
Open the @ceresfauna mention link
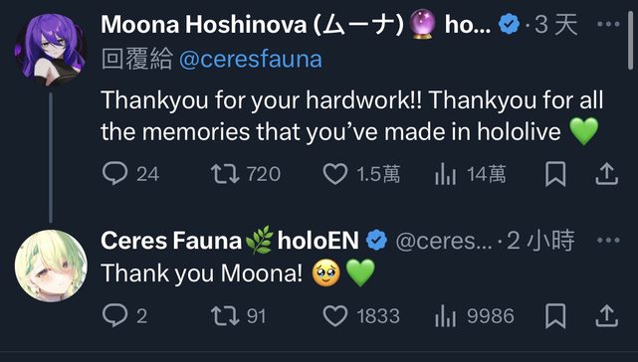point(251,60)
